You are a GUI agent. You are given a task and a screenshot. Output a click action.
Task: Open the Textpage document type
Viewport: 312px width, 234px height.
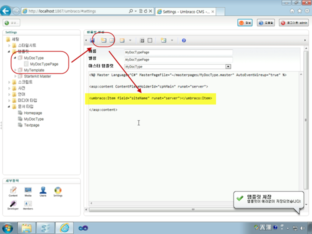point(31,125)
